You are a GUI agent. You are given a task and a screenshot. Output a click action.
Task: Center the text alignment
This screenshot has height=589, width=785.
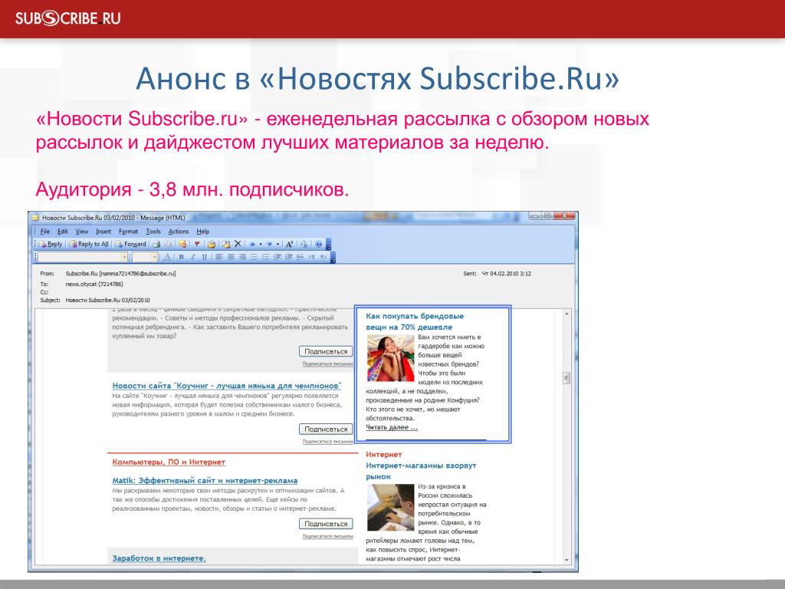click(x=231, y=257)
